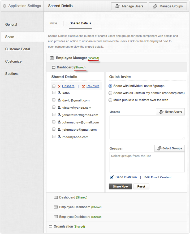The width and height of the screenshot is (190, 234).
Task: Open the Customer Portal settings section
Action: (x=18, y=49)
